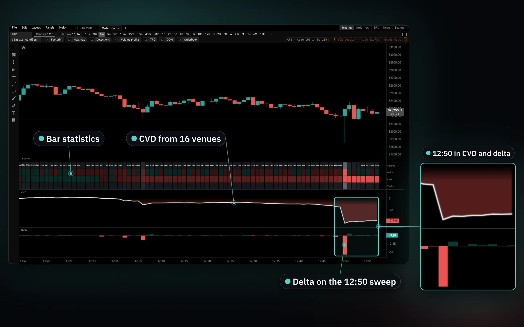The height and width of the screenshot is (327, 524).
Task: Select the horizontal line tool
Action: pos(14,77)
